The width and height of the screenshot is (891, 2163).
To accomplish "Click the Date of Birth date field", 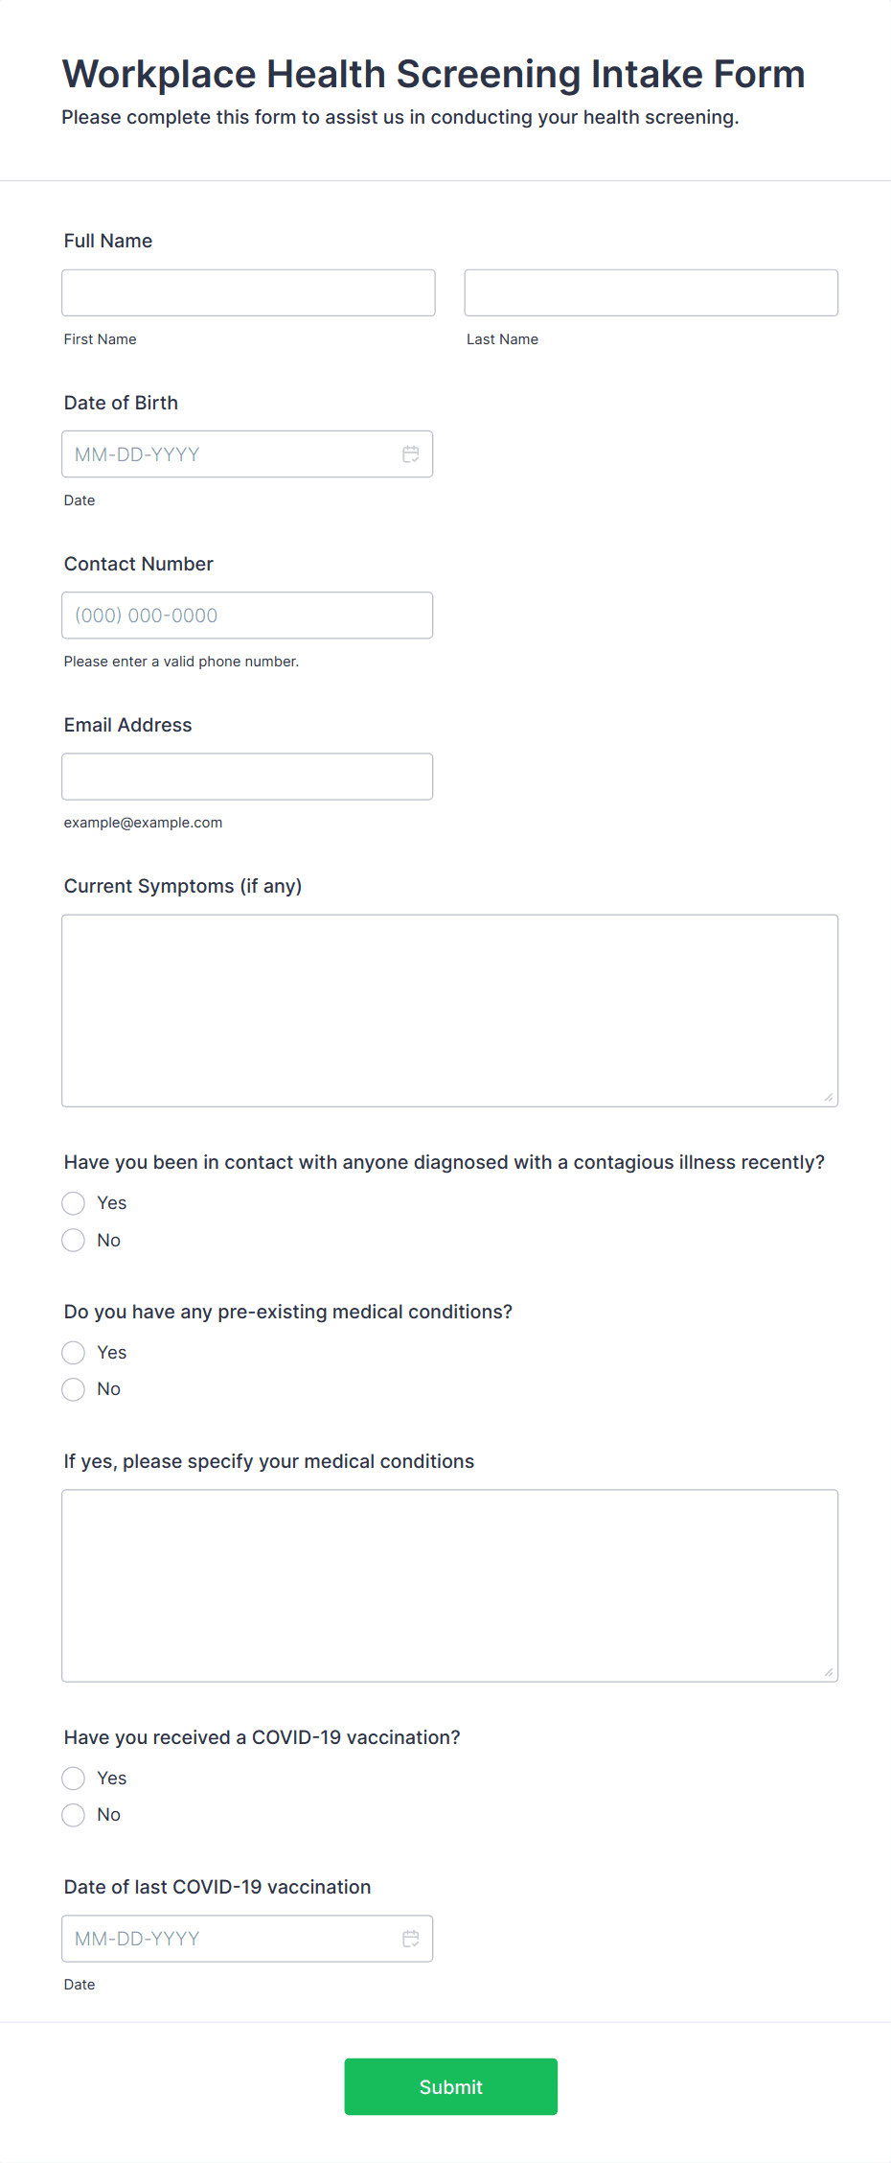I will pyautogui.click(x=220, y=454).
